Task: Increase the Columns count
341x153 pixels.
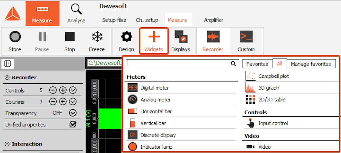Action: pos(63,102)
